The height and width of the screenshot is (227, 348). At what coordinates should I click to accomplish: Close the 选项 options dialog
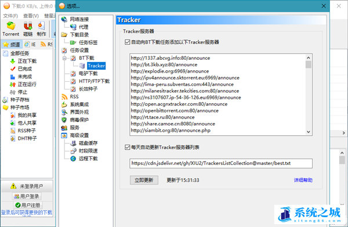point(324,6)
